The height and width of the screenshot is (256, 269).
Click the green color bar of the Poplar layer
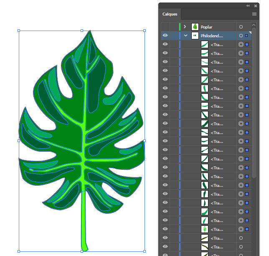180,27
